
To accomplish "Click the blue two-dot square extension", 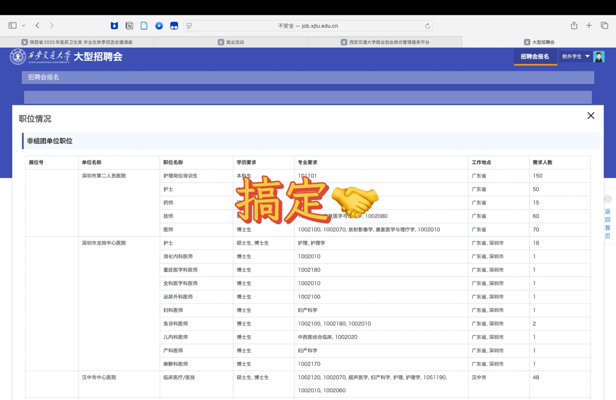I will 174,26.
